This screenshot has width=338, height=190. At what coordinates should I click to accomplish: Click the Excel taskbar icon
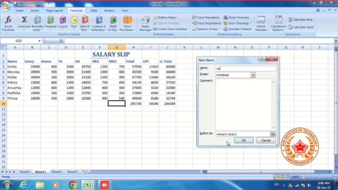[x=88, y=185]
